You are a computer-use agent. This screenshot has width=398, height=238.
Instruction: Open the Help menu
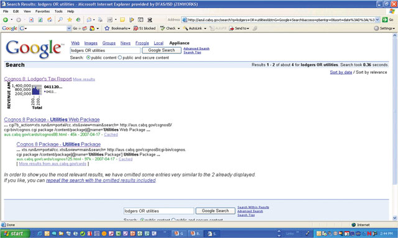(x=70, y=11)
